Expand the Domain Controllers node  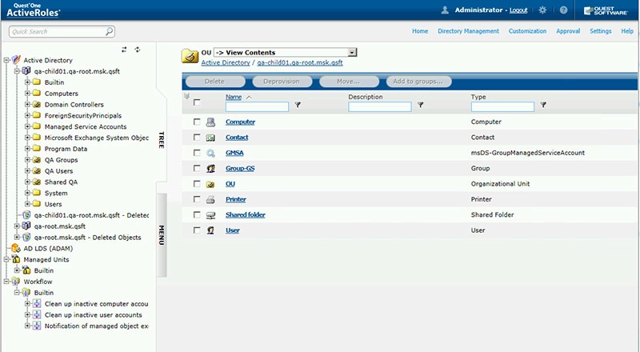tap(27, 104)
